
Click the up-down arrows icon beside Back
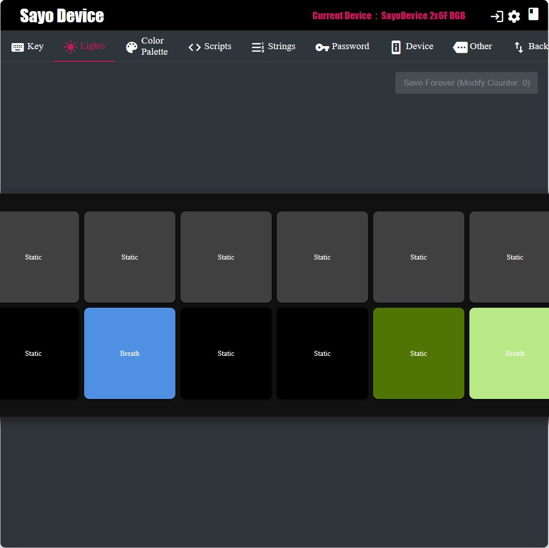519,47
